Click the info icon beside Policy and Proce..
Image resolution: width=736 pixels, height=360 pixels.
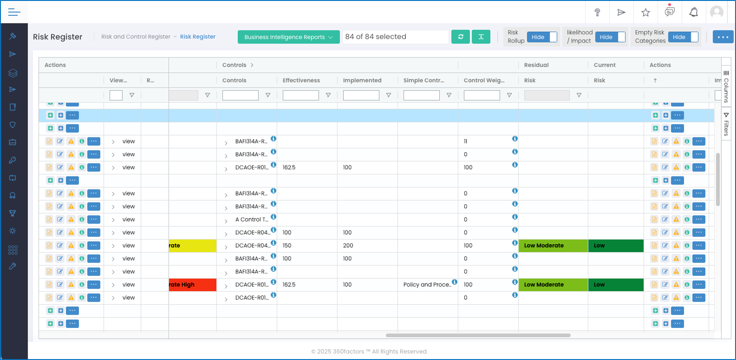coord(454,282)
